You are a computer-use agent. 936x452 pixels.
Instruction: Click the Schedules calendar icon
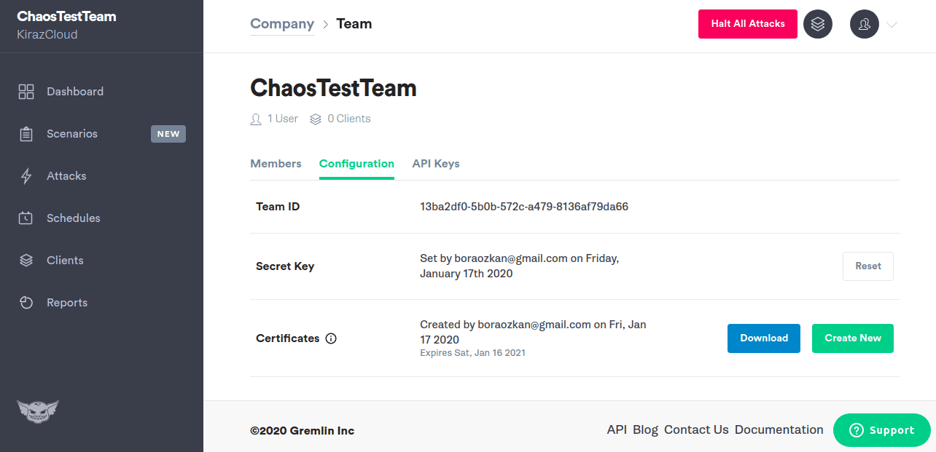26,218
